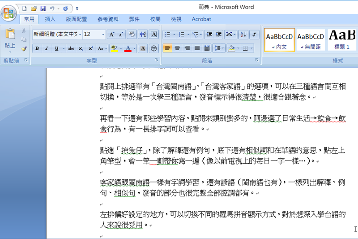Click the Sort paragraph icon

[x=243, y=35]
